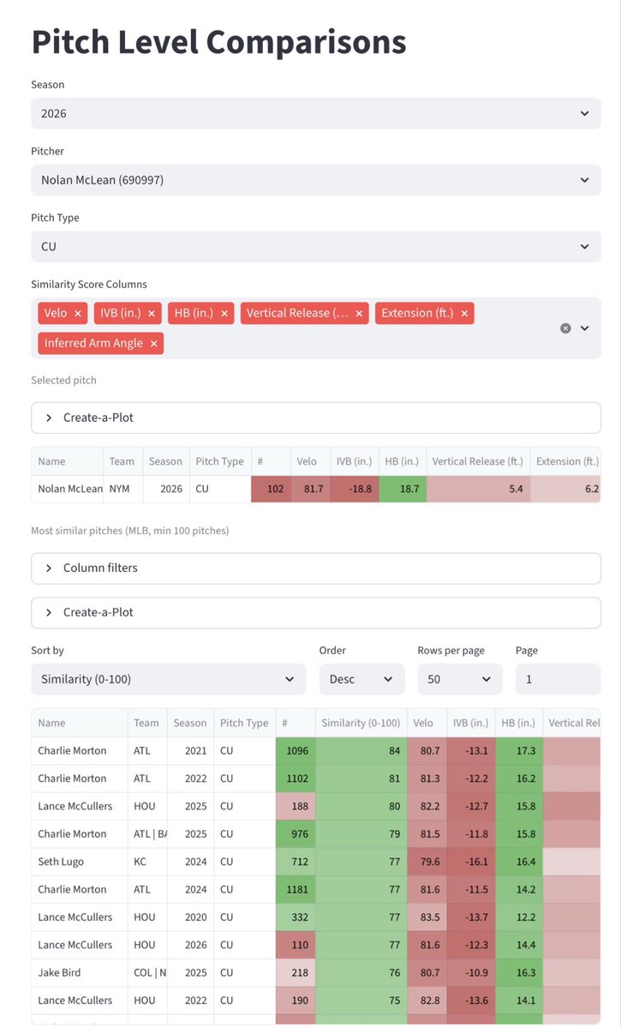
Task: Click the Similarity (0-100) column header
Action: pyautogui.click(x=361, y=723)
